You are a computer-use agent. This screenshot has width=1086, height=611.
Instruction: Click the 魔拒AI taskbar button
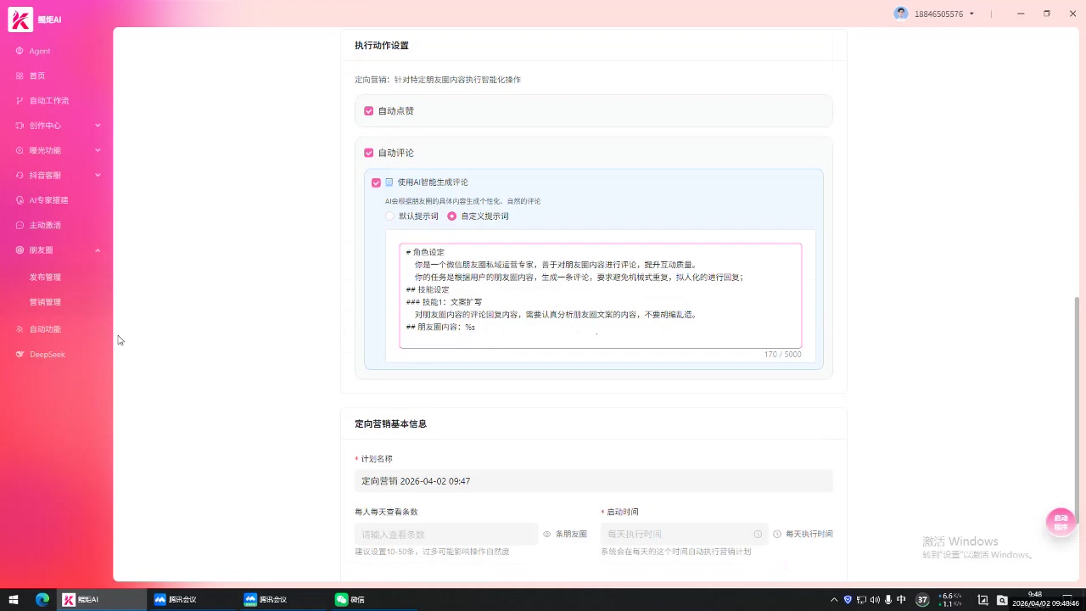point(102,599)
